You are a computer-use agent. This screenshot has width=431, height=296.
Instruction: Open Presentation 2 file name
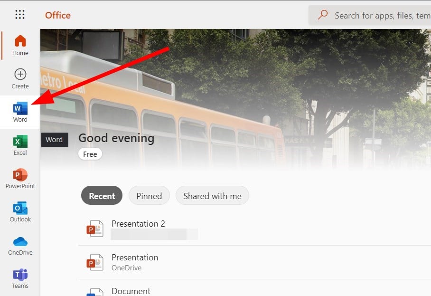click(x=138, y=224)
